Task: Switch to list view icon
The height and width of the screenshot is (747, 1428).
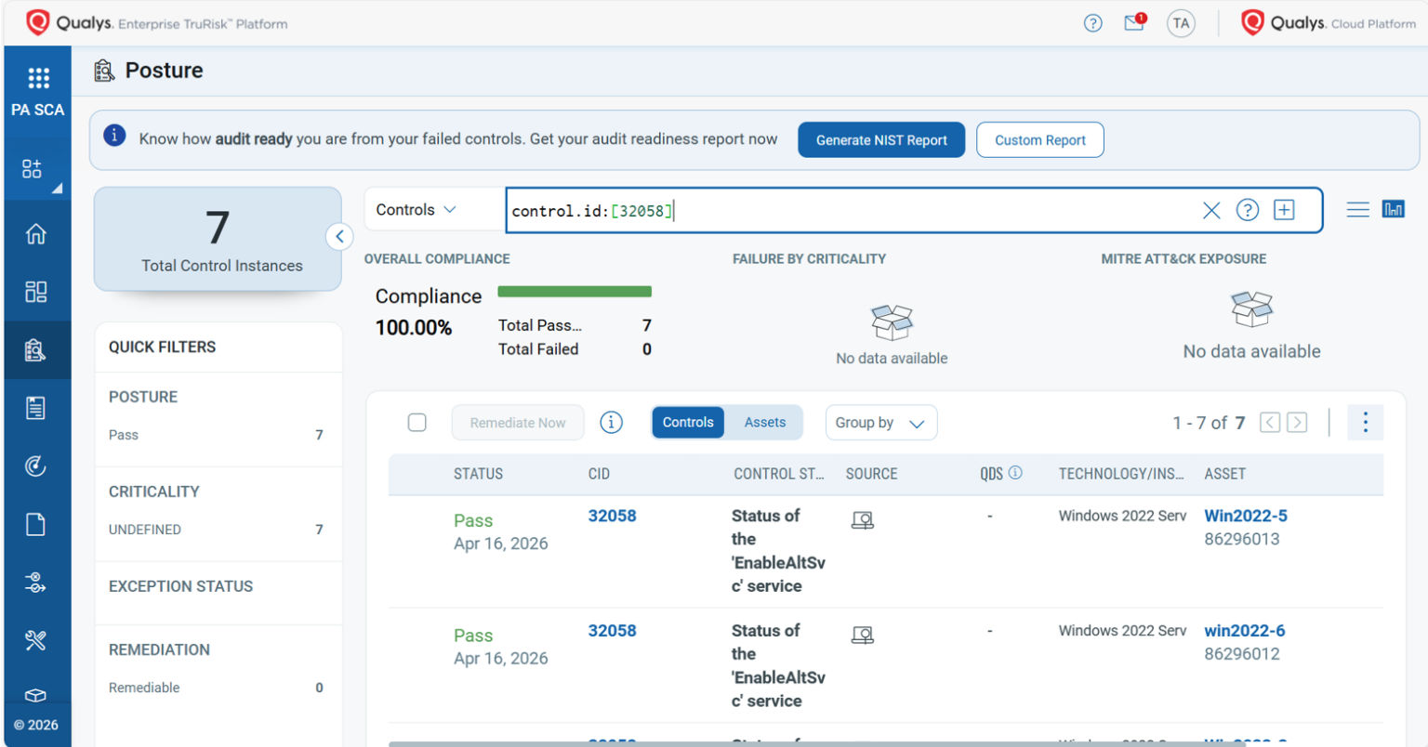Action: point(1358,209)
